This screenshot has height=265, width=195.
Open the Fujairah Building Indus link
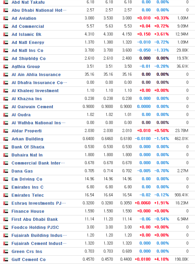coord(39,236)
